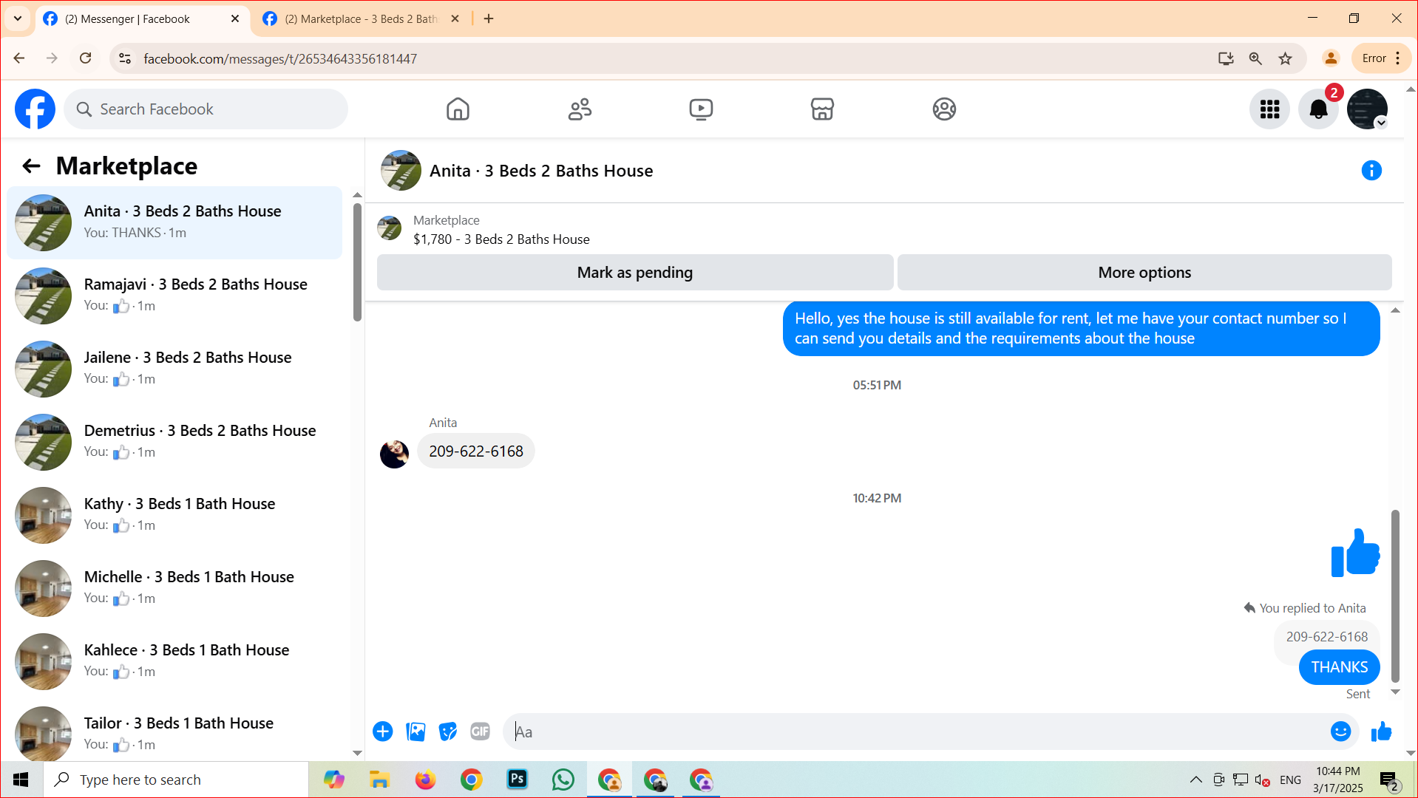The width and height of the screenshot is (1418, 798).
Task: Attach a photo using the image icon
Action: pos(415,731)
